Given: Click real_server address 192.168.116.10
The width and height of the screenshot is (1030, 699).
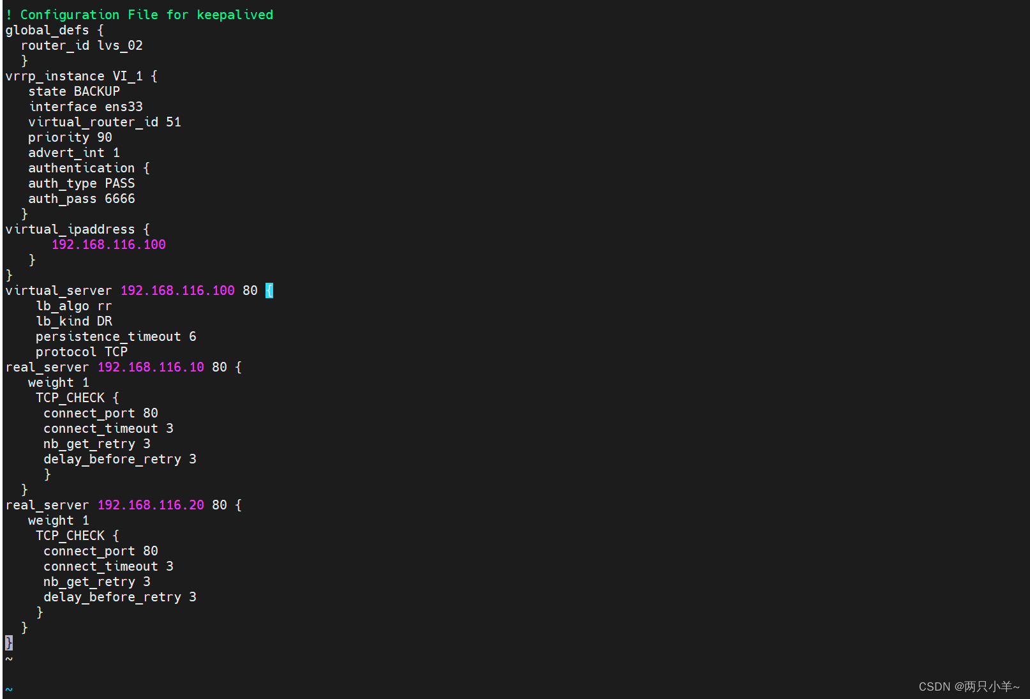Looking at the screenshot, I should pyautogui.click(x=151, y=366).
